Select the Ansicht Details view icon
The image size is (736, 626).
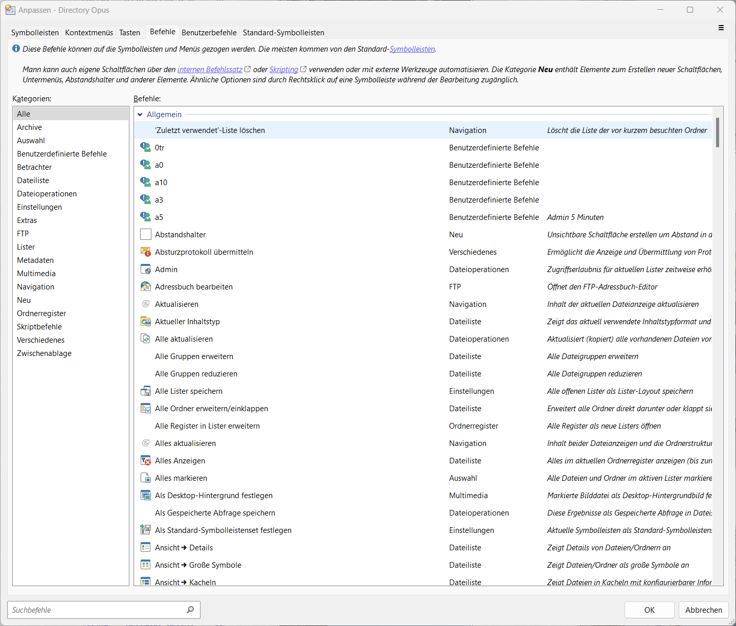(146, 547)
